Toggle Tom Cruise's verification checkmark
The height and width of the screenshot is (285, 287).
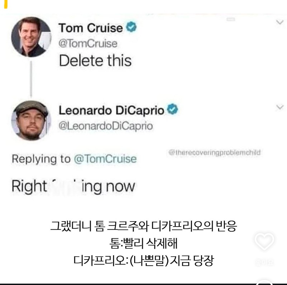point(131,27)
